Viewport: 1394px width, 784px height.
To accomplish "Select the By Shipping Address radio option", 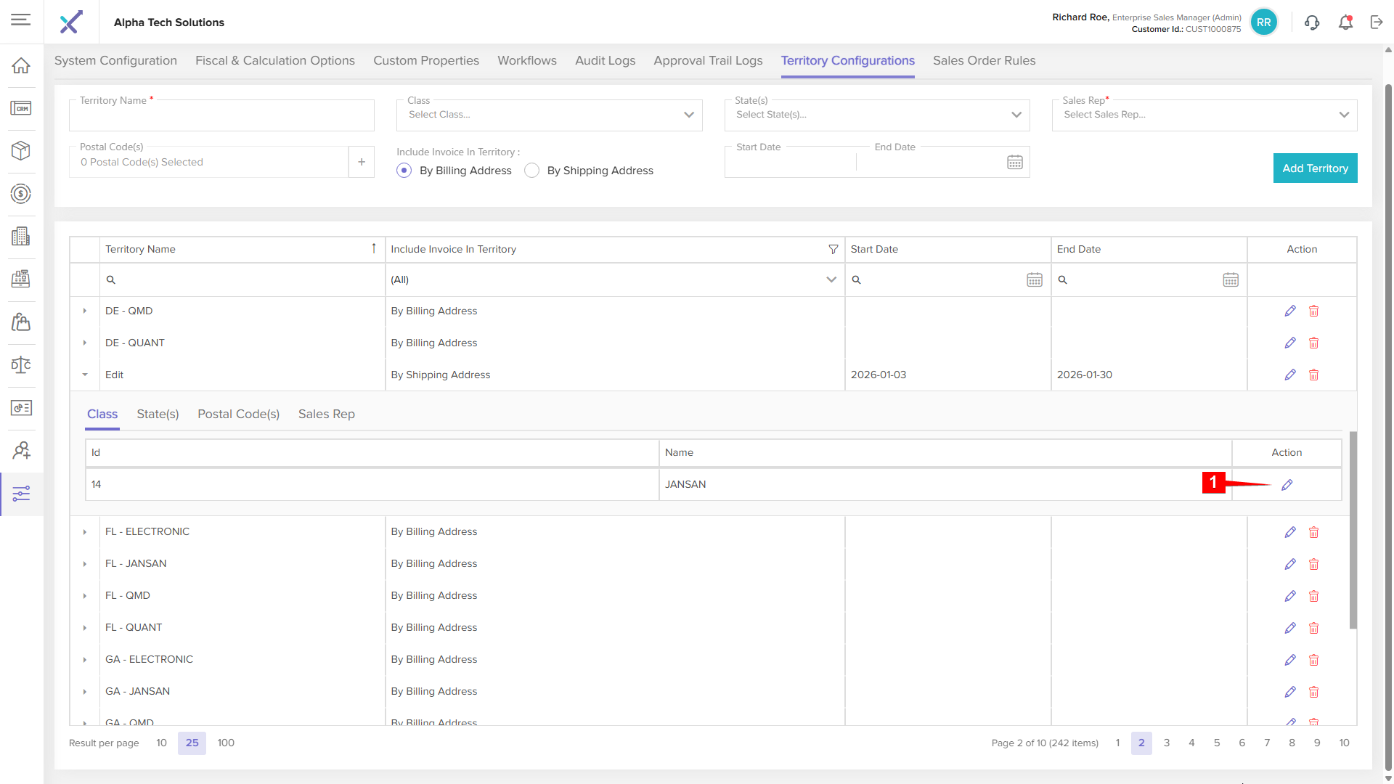I will [532, 171].
